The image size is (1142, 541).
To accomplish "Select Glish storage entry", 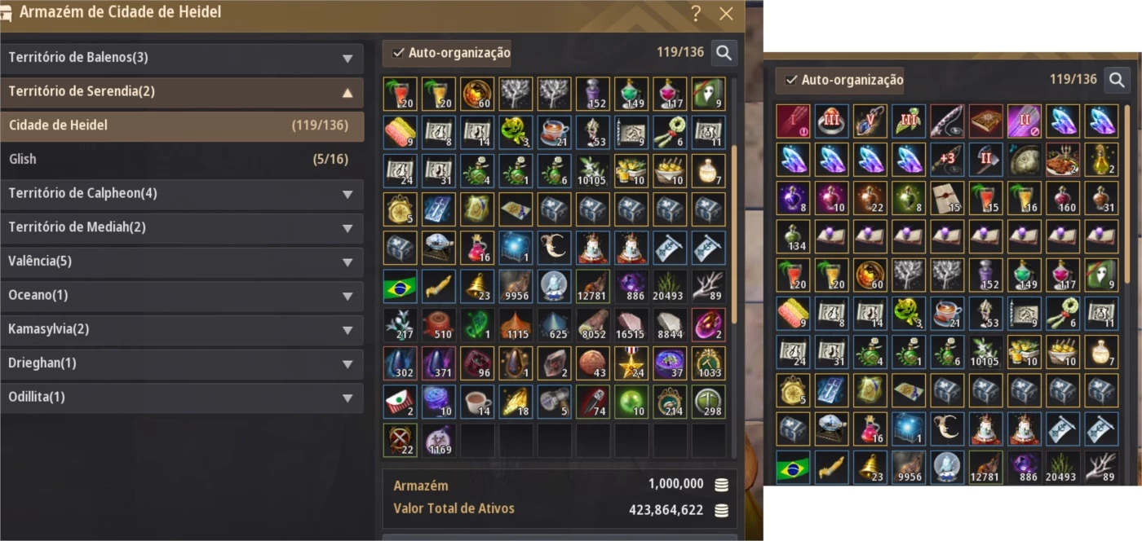I will [x=182, y=160].
